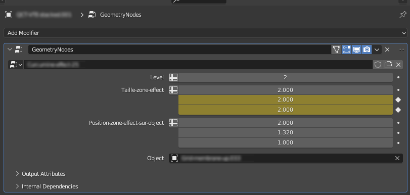Animate the Level property dot
The width and height of the screenshot is (410, 195).
pyautogui.click(x=398, y=77)
